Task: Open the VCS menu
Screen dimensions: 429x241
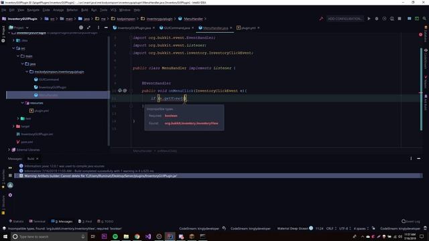Action: [113, 10]
